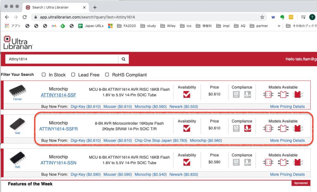Click the RoHS leaf icon for ATTINY1614-SSFR
The height and width of the screenshot is (192, 317).
tap(248, 128)
